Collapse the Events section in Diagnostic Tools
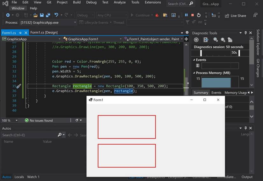Image resolution: width=263 pixels, height=181 pixels. click(194, 60)
